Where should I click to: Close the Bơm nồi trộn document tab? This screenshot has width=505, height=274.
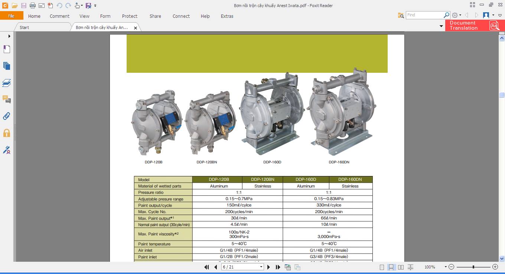(x=136, y=28)
